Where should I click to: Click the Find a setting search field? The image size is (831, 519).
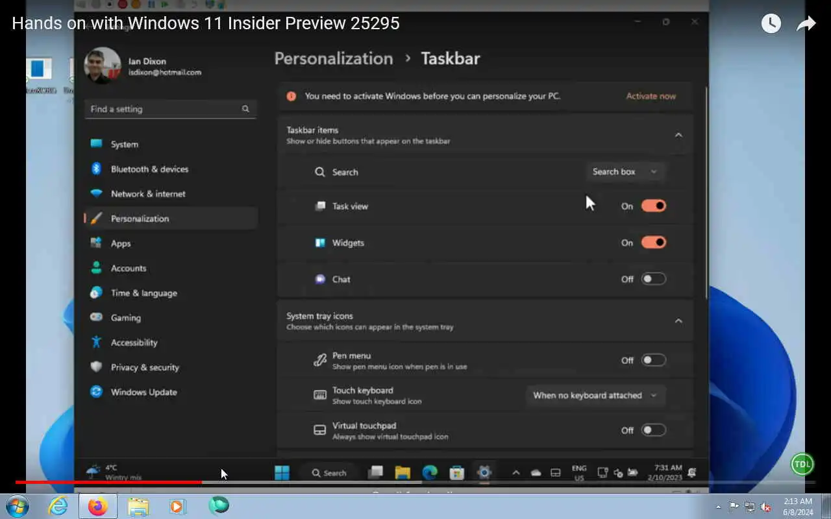171,109
